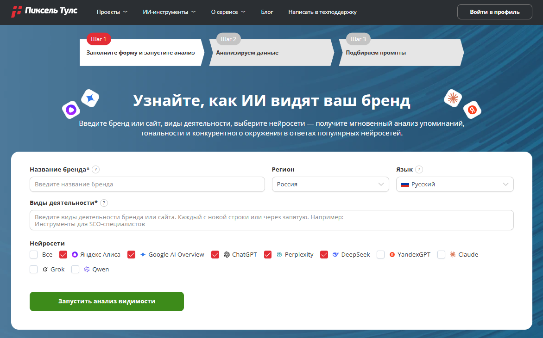Uncheck the Google AI Overview checkbox
Image resolution: width=543 pixels, height=338 pixels.
coord(131,254)
